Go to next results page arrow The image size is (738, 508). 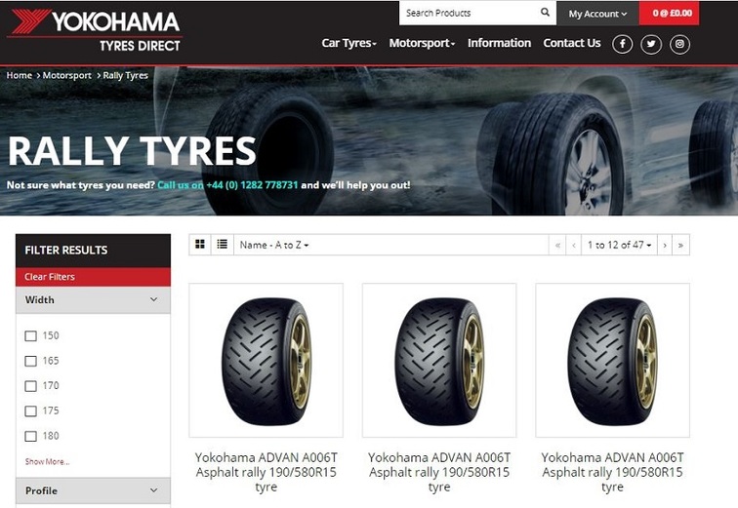coord(665,245)
